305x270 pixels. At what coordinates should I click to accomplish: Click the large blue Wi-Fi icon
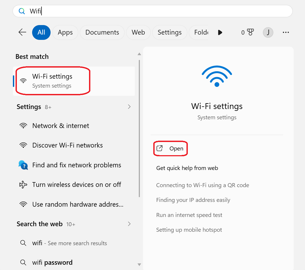[217, 76]
